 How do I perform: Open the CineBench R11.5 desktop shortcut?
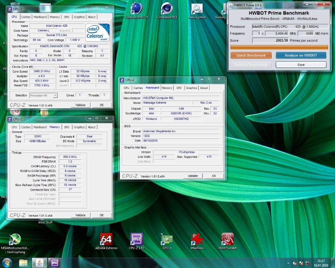(x=137, y=10)
